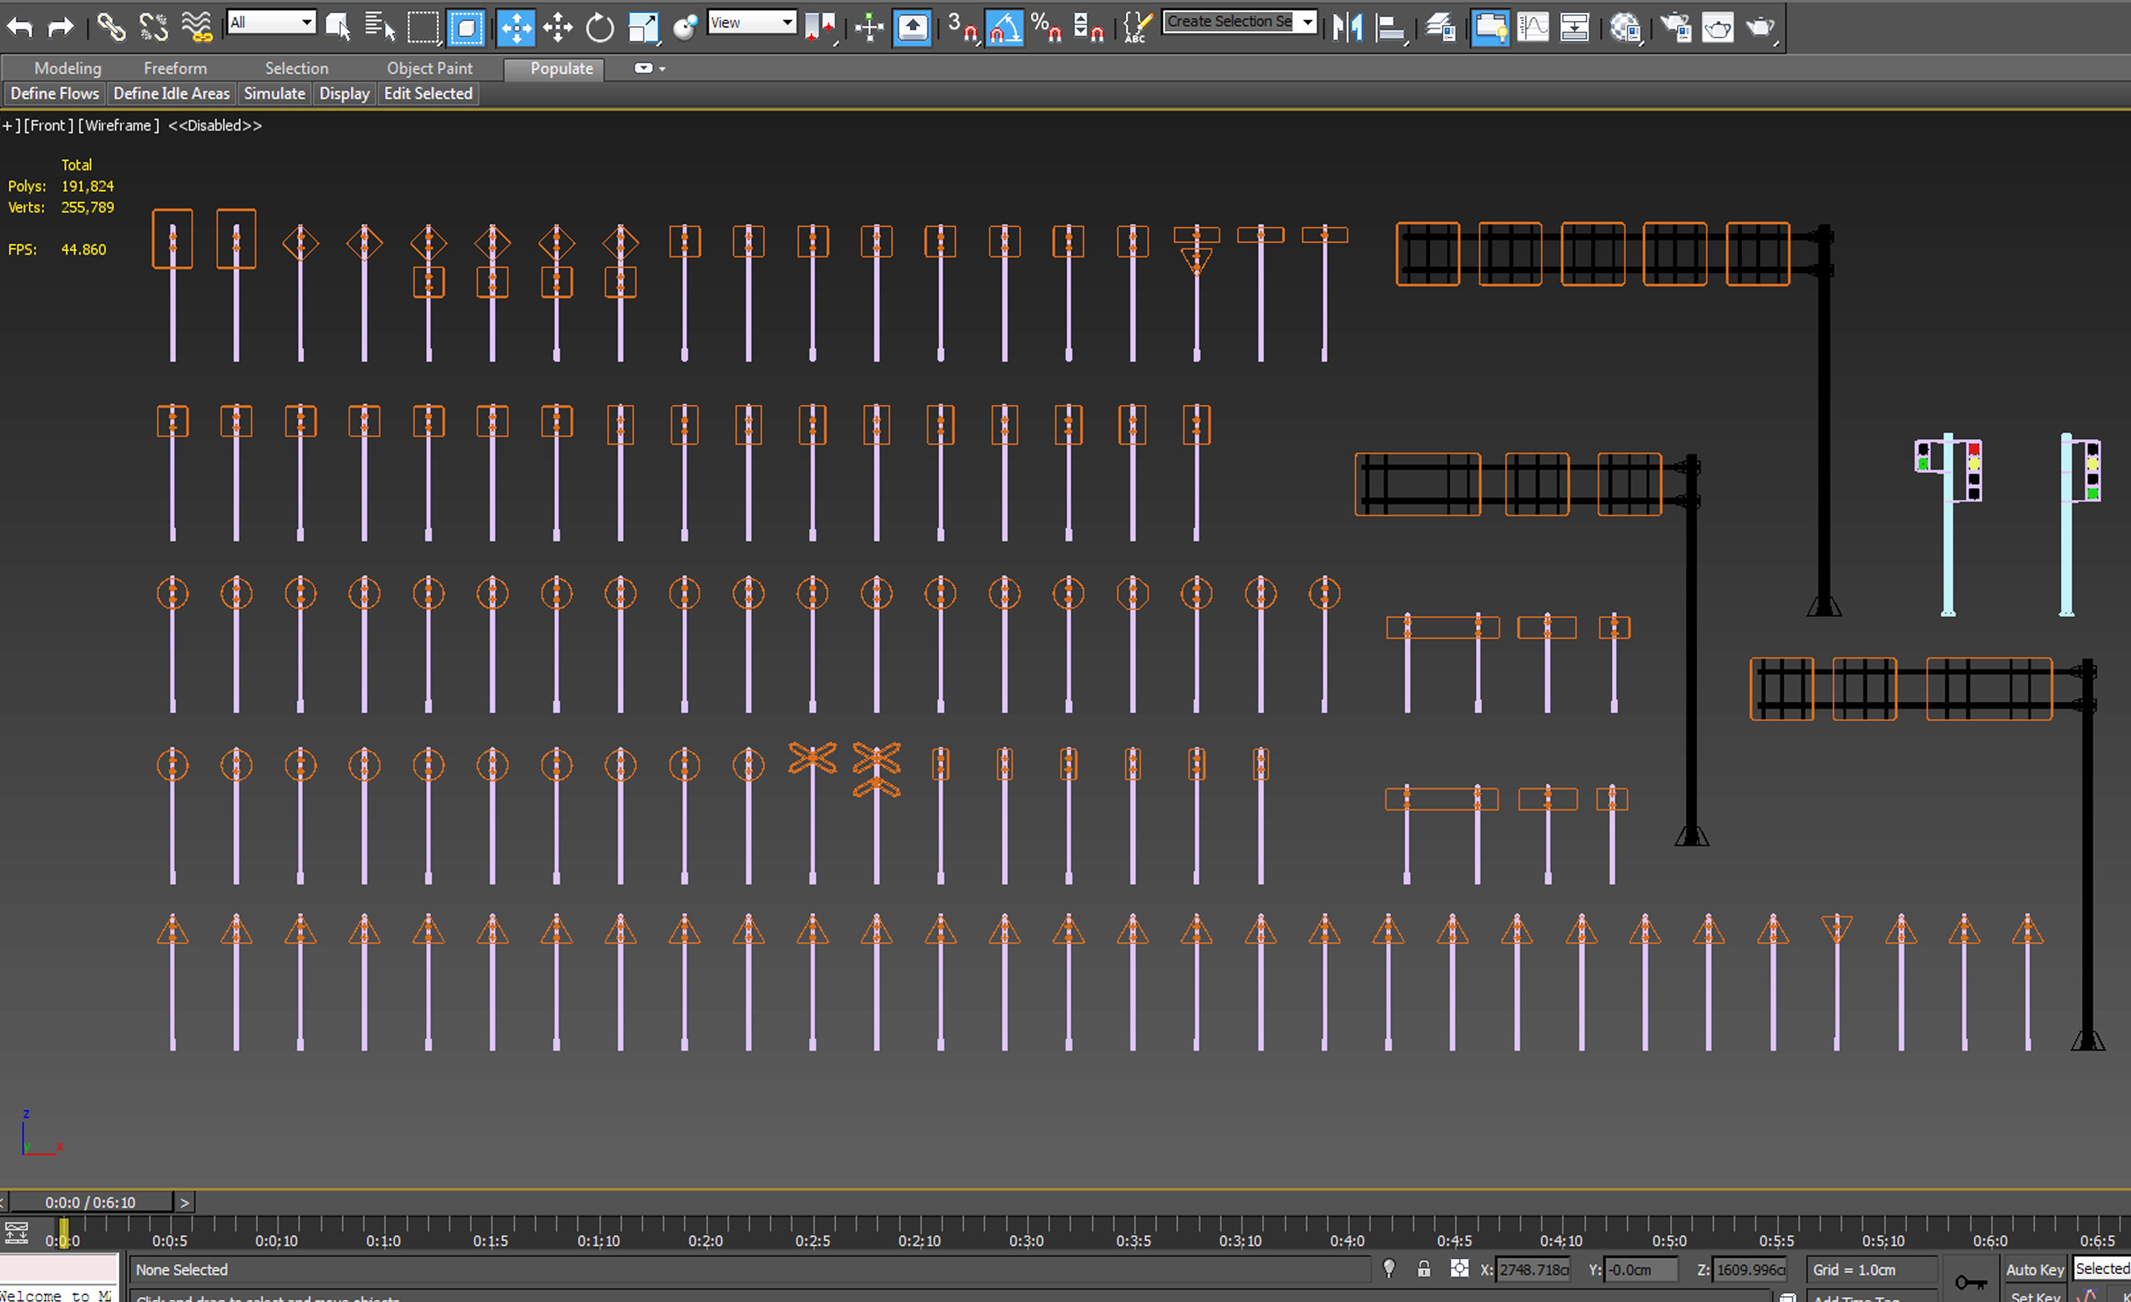Image resolution: width=2131 pixels, height=1302 pixels.
Task: Click the Simulate button
Action: tap(274, 94)
